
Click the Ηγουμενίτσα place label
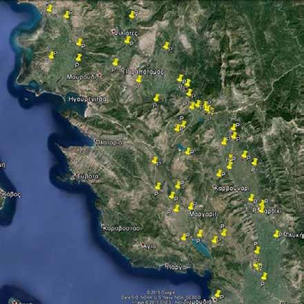(x=88, y=99)
